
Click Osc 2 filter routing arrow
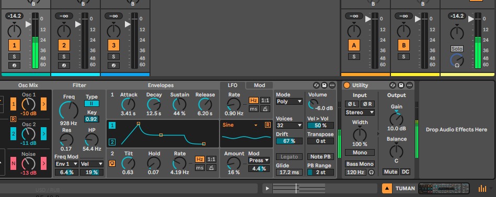click(44, 133)
